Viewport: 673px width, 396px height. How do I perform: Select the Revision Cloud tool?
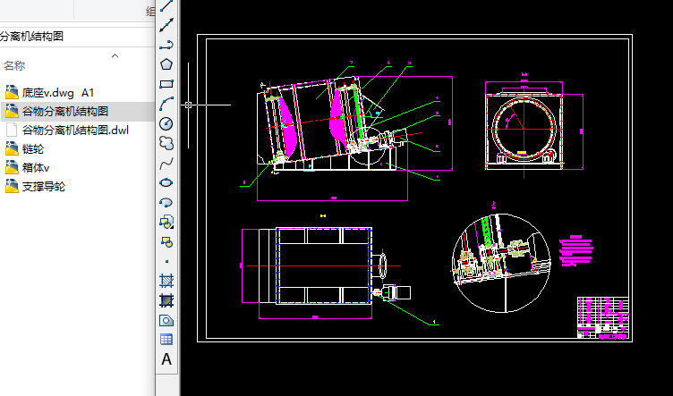[x=166, y=143]
